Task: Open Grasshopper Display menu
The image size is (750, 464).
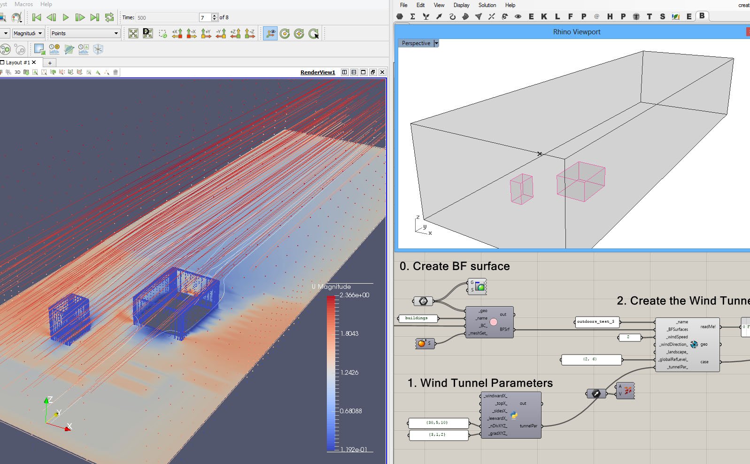Action: [x=461, y=5]
